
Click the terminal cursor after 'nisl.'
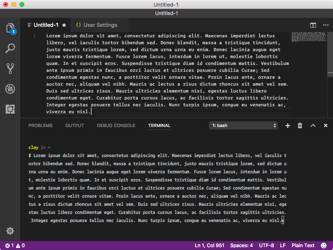pos(283,220)
